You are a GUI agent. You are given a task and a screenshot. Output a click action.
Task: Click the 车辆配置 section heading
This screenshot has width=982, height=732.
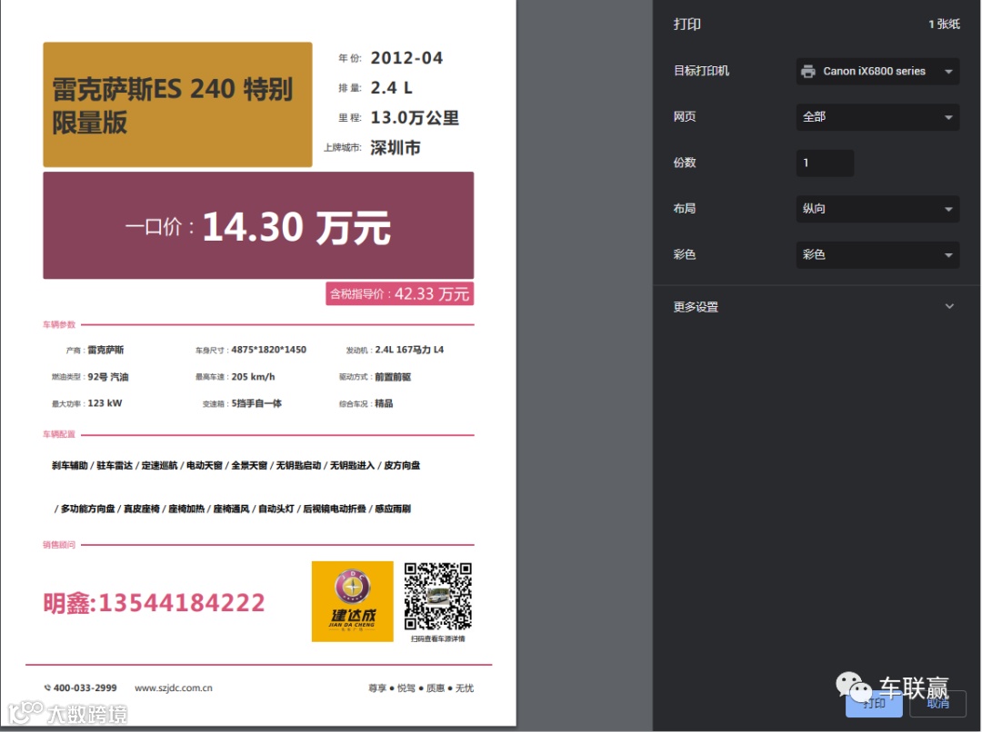coord(59,434)
